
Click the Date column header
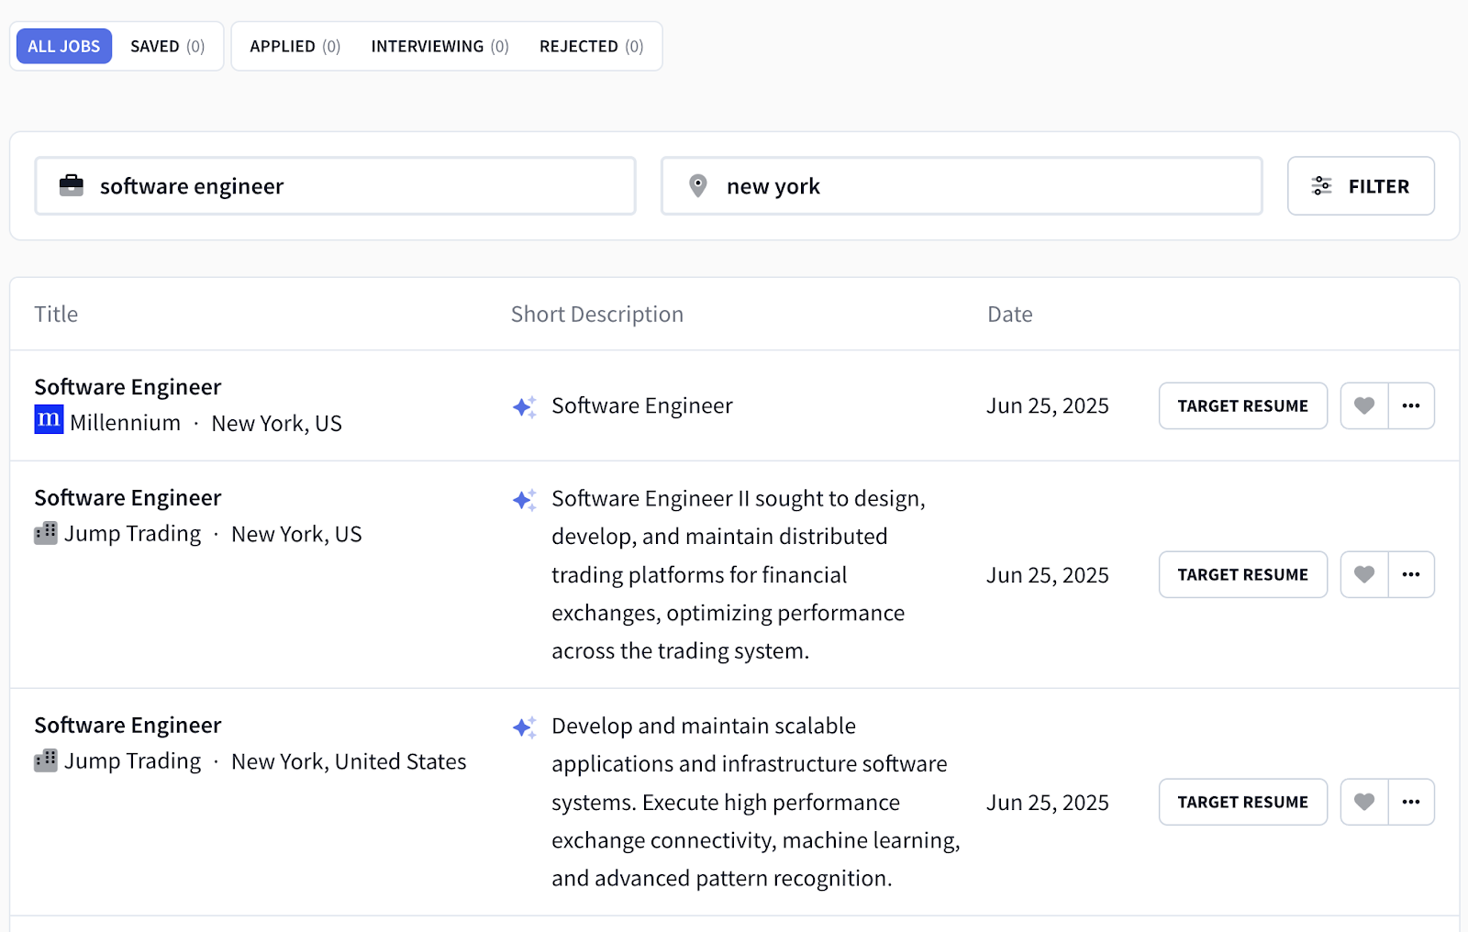(x=1010, y=315)
